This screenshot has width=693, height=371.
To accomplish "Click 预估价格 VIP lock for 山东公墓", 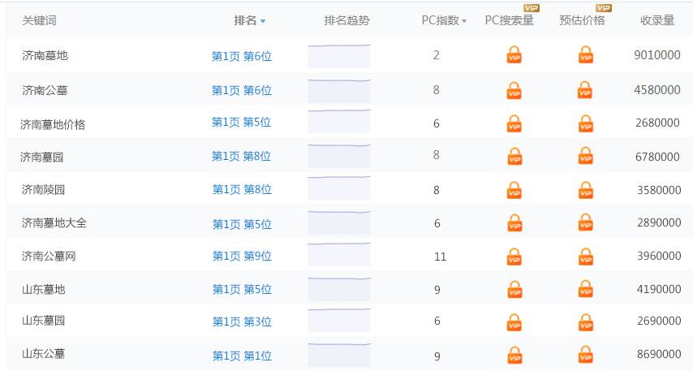I will (x=586, y=356).
